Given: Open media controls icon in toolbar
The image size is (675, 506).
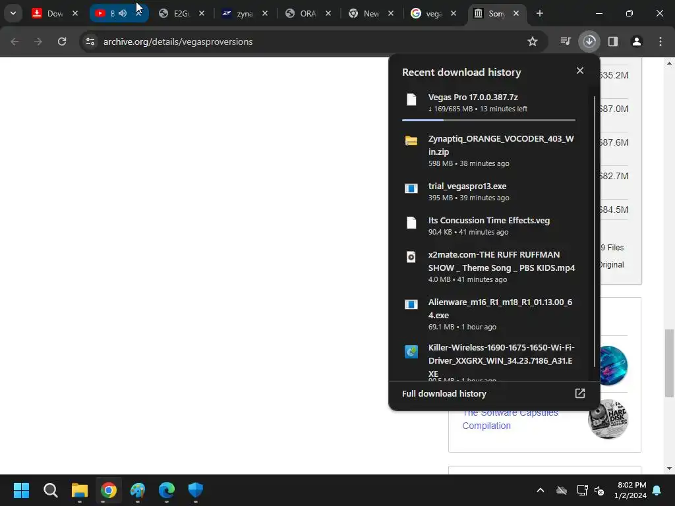Looking at the screenshot, I should tap(565, 42).
